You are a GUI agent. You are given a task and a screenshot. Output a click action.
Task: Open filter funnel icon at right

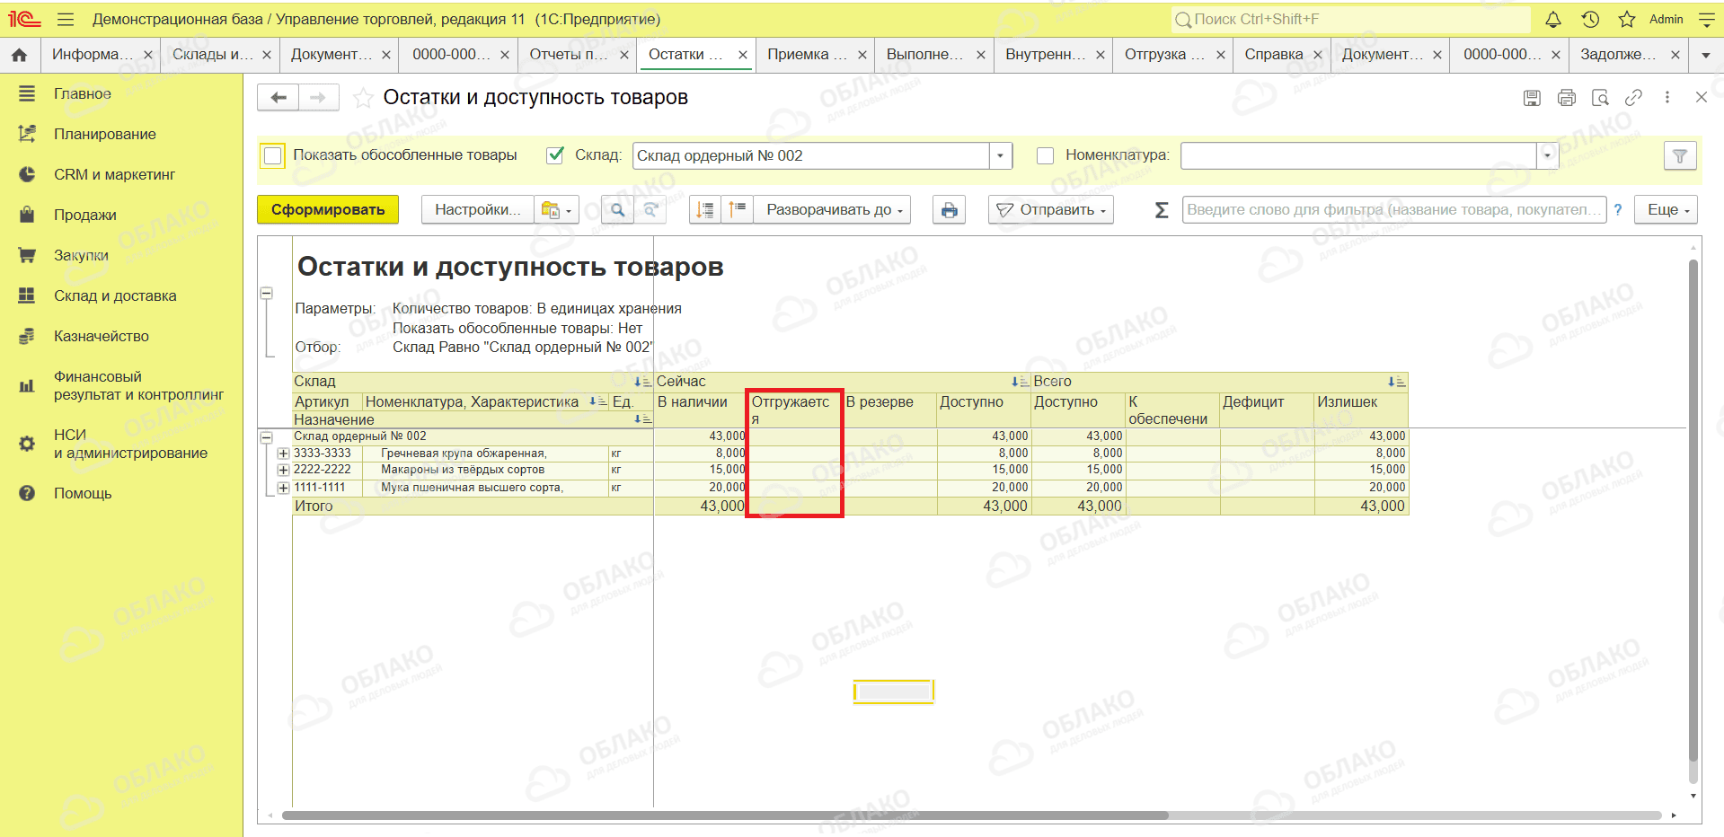tap(1680, 156)
